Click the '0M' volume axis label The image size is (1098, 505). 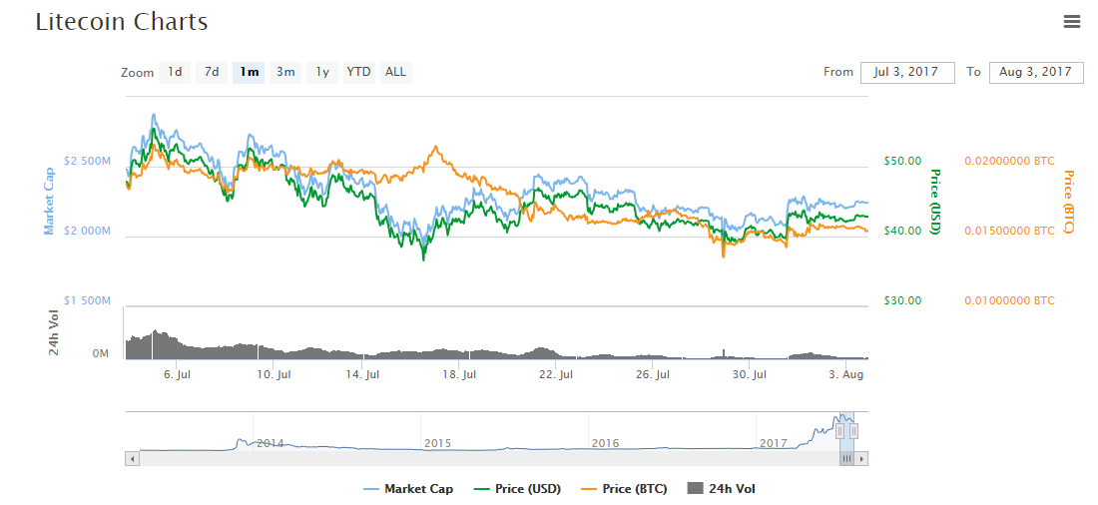(101, 353)
